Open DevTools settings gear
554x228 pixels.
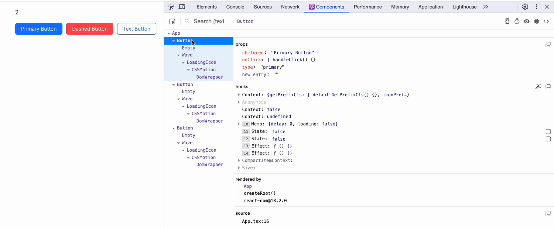tap(525, 7)
